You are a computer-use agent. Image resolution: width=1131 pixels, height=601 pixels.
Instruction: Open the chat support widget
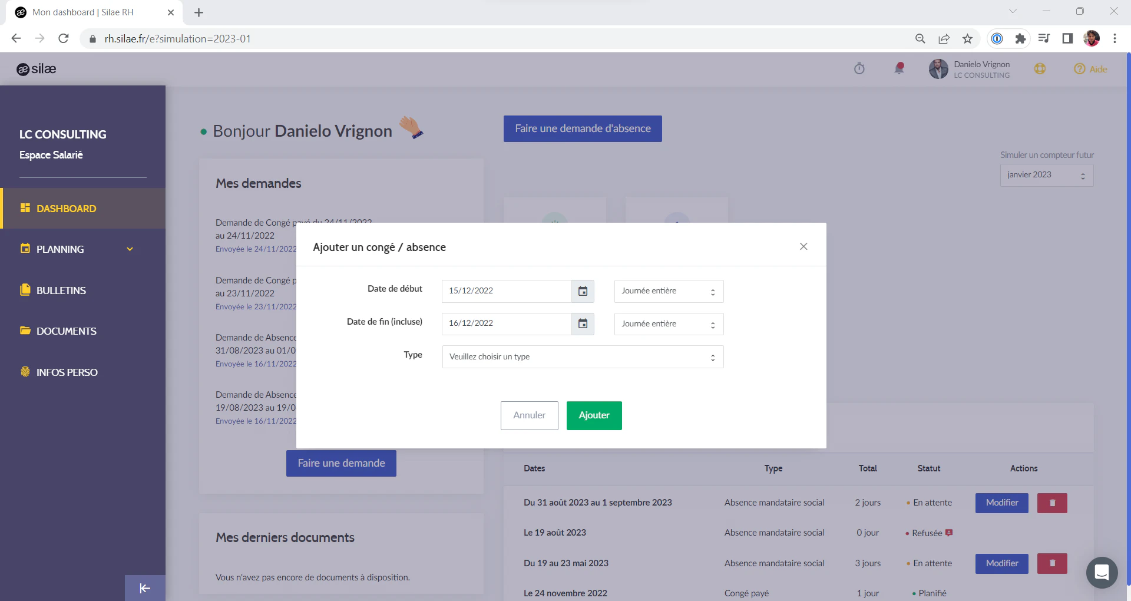[1102, 572]
